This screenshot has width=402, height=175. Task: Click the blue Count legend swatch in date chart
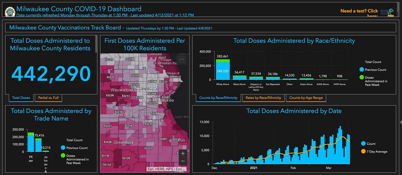pyautogui.click(x=363, y=144)
